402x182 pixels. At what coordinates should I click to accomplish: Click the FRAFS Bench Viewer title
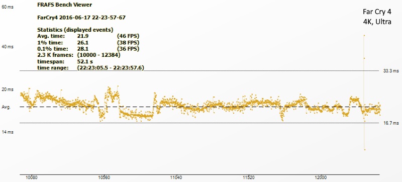point(65,5)
